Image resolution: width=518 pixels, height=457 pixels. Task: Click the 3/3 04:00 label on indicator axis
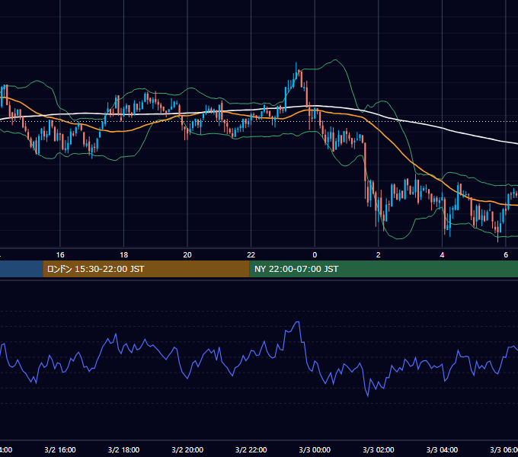pyautogui.click(x=442, y=449)
